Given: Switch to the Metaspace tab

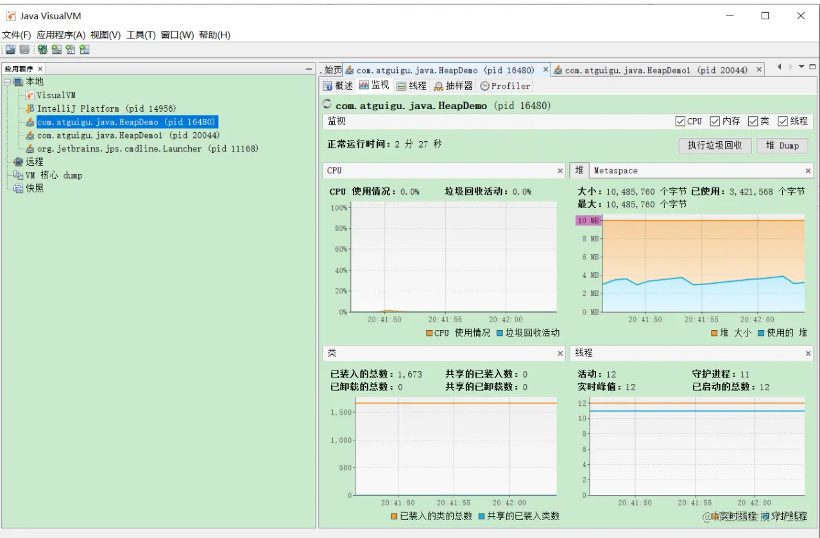Looking at the screenshot, I should [615, 170].
